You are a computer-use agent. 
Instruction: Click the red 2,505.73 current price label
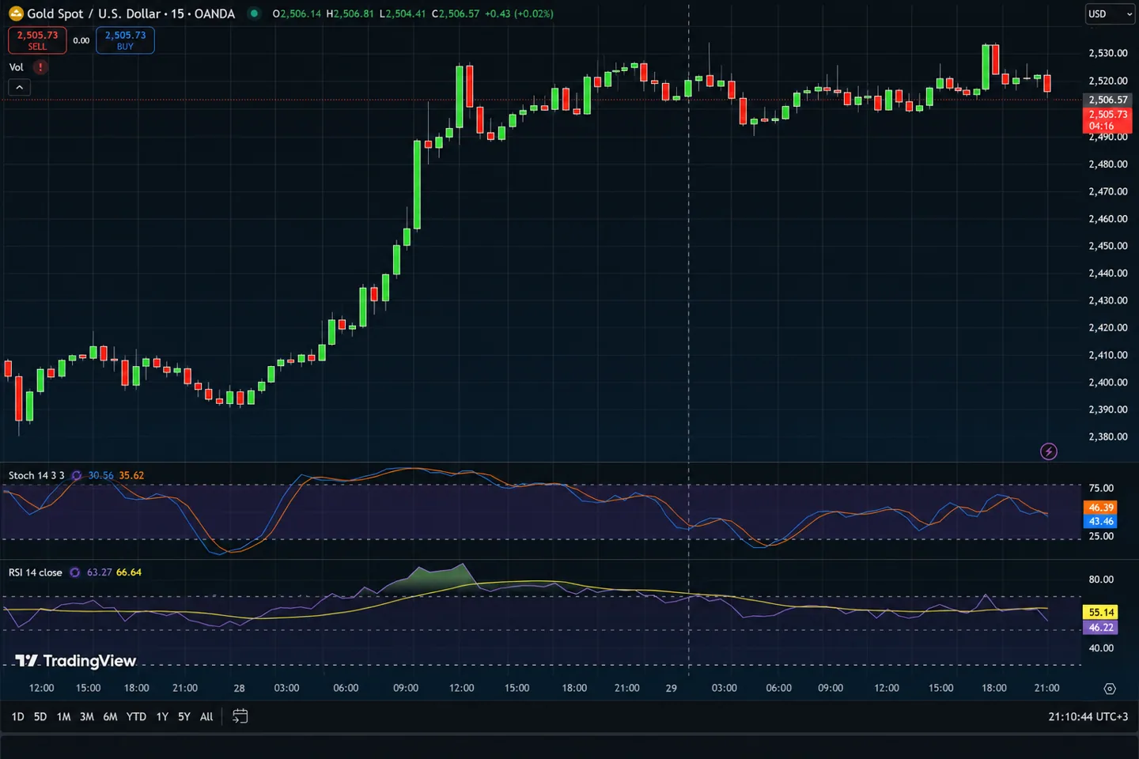(1107, 120)
